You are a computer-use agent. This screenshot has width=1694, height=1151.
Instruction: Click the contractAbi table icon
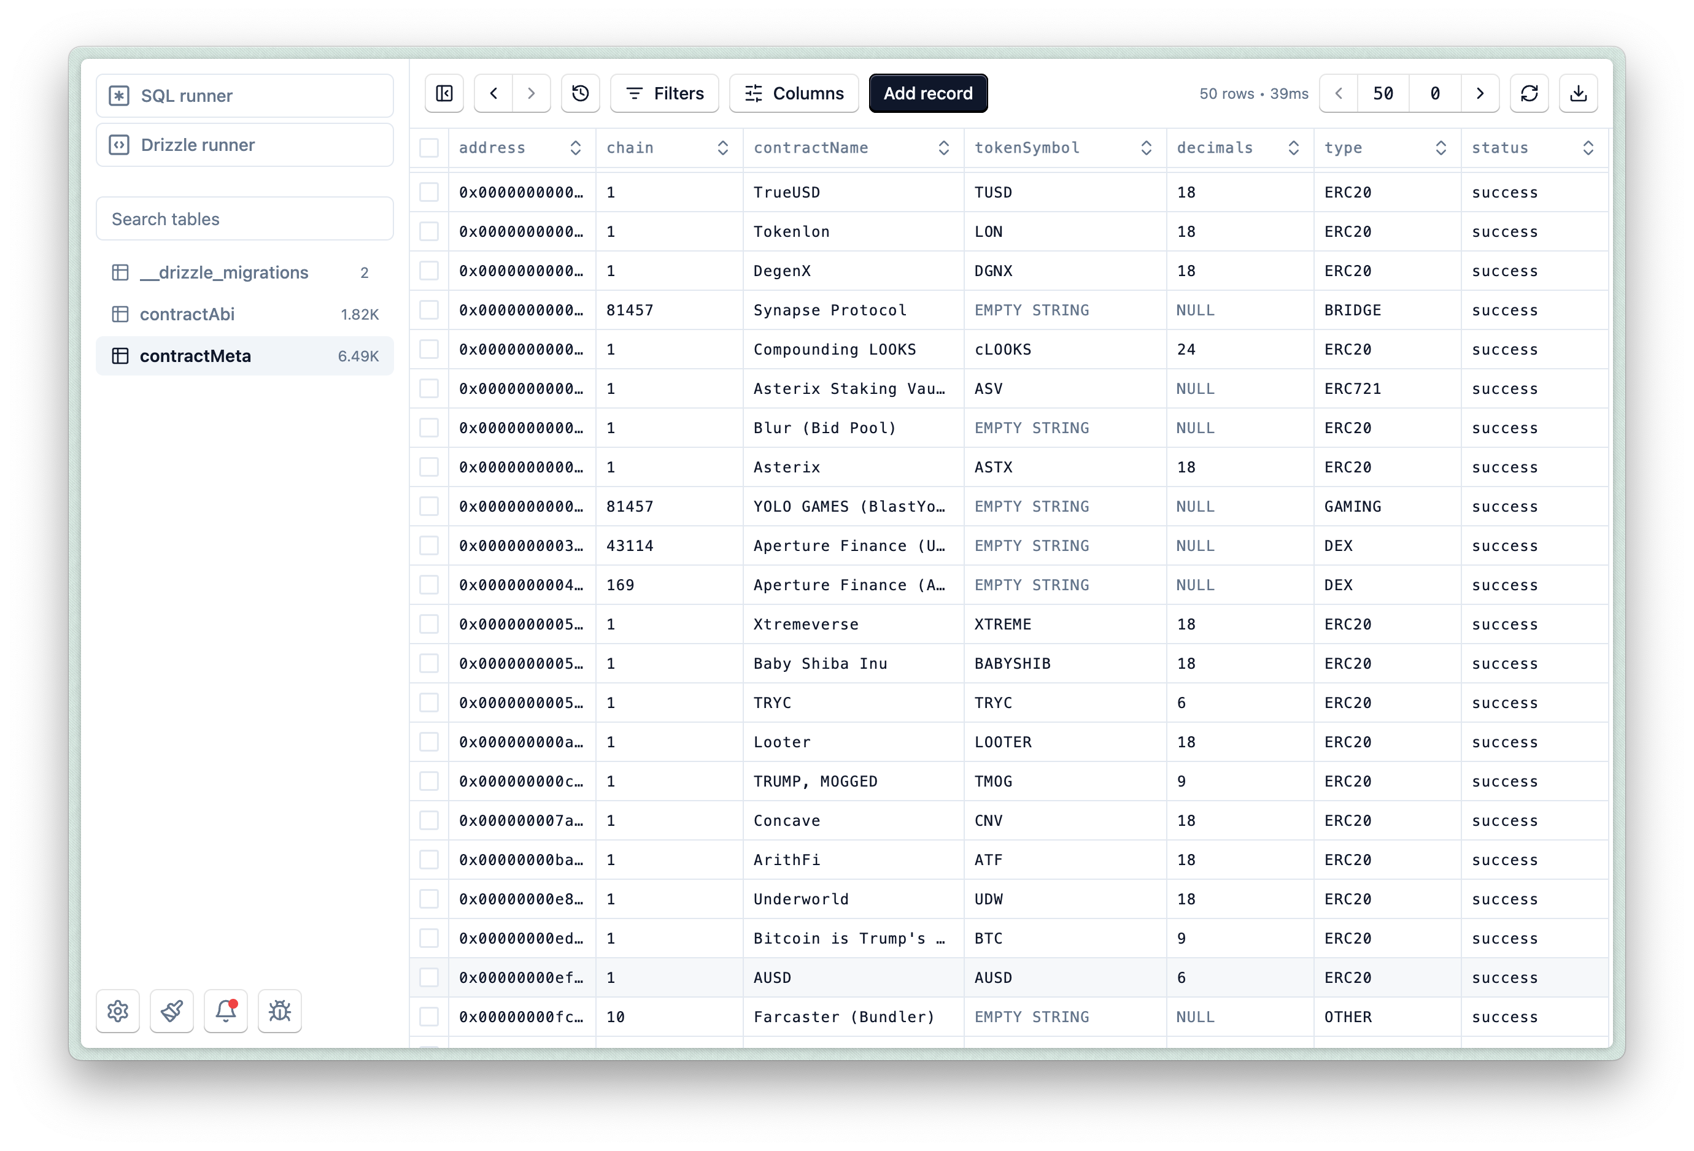click(120, 314)
